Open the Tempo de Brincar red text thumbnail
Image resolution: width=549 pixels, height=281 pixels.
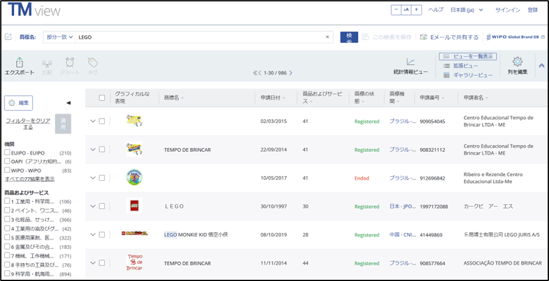[135, 262]
